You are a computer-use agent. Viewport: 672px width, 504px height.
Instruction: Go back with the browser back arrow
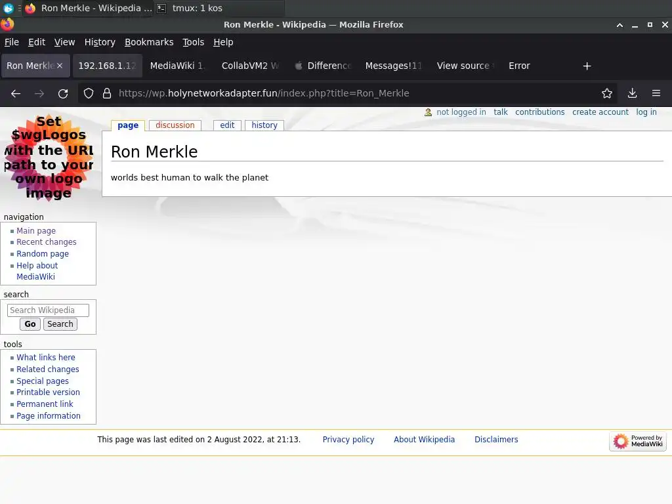[x=16, y=93]
